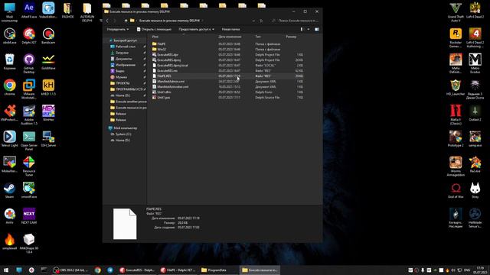
Task: Open the GoldWave desktop icon
Action: [48, 61]
